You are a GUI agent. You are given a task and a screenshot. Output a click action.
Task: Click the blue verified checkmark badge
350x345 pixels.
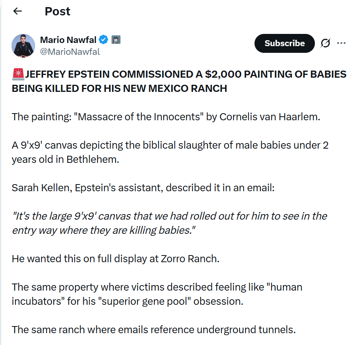[x=103, y=39]
